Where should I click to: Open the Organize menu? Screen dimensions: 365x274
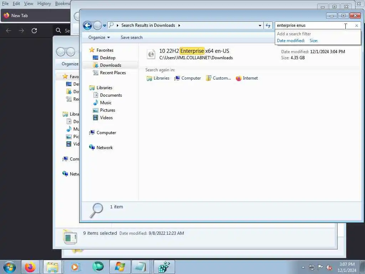pyautogui.click(x=99, y=37)
